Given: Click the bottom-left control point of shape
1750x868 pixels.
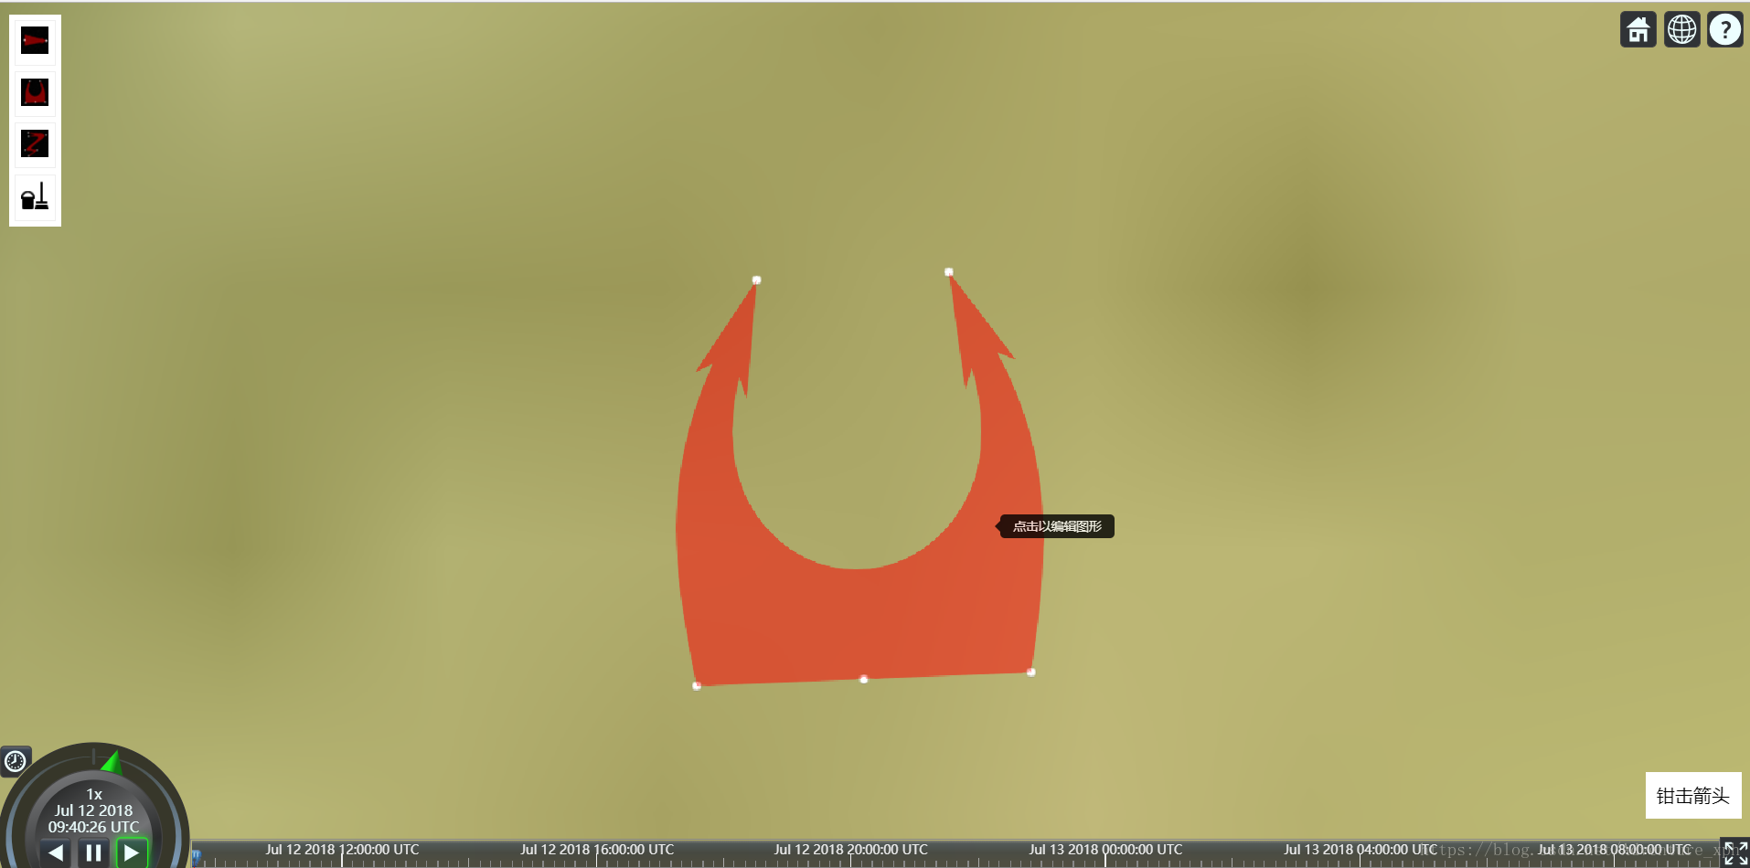Looking at the screenshot, I should pos(697,685).
